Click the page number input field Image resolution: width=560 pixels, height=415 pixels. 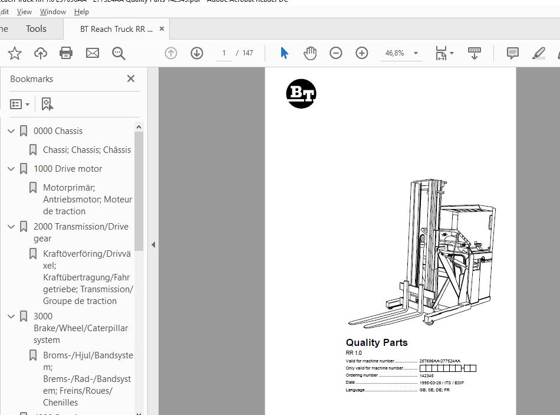click(224, 53)
